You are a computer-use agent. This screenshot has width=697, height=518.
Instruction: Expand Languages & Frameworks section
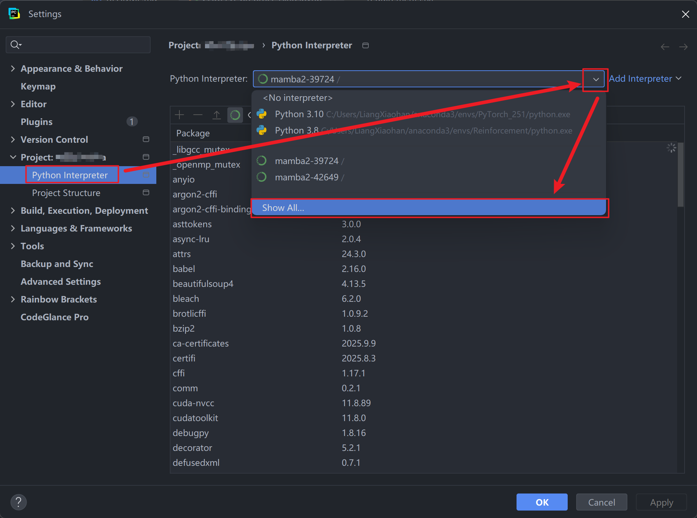(x=13, y=228)
